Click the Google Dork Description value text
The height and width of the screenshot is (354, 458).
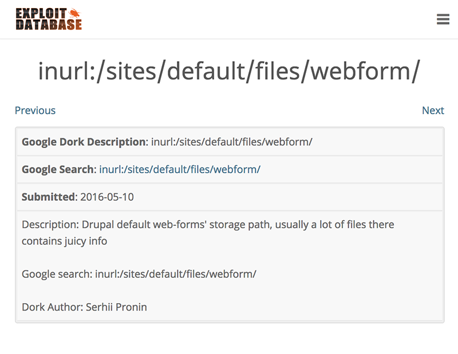(231, 142)
